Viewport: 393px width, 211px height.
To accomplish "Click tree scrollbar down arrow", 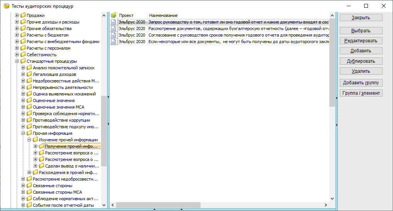I will (x=104, y=205).
